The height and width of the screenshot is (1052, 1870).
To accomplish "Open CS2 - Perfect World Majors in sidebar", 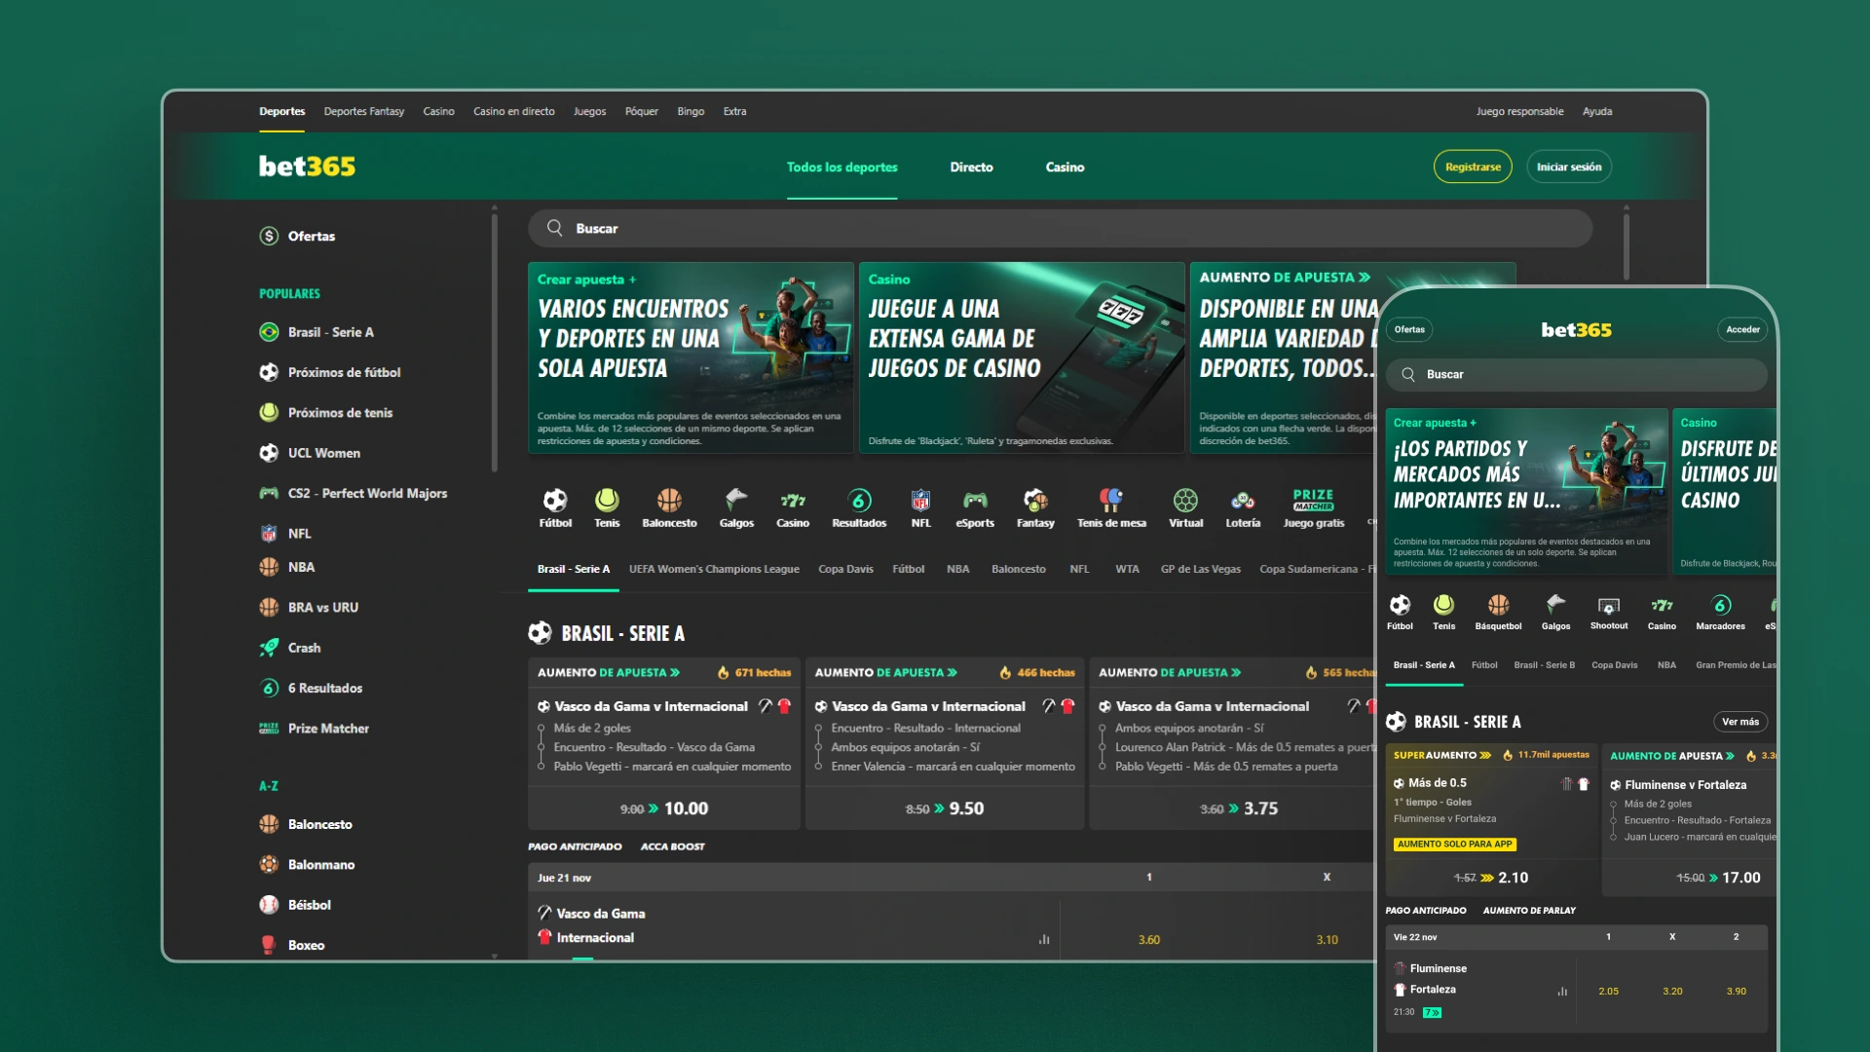I will (x=367, y=494).
